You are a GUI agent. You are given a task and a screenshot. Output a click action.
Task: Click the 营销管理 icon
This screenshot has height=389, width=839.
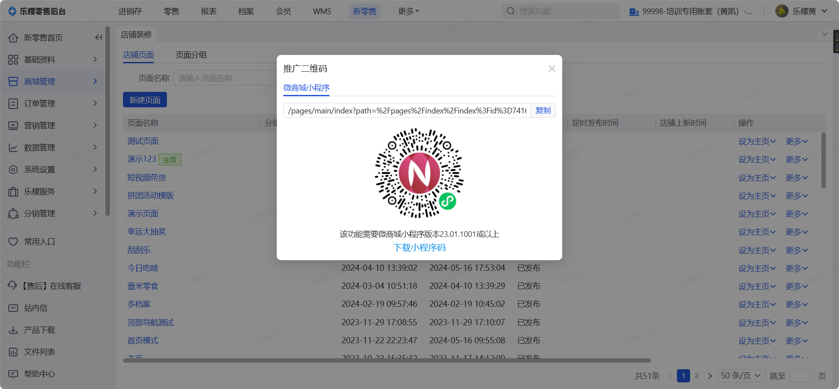pyautogui.click(x=13, y=126)
